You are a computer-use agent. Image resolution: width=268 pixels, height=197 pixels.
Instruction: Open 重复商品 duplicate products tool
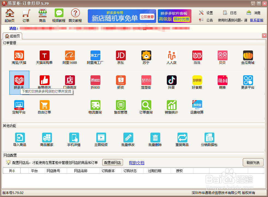(182, 139)
